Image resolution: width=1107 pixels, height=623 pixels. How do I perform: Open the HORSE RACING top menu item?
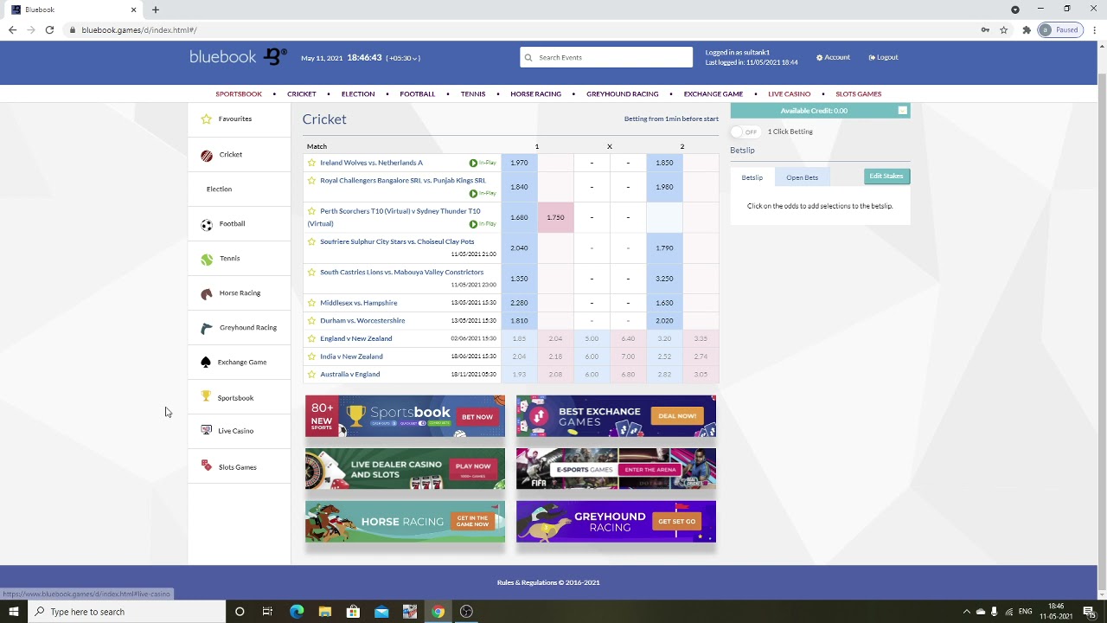pos(535,93)
